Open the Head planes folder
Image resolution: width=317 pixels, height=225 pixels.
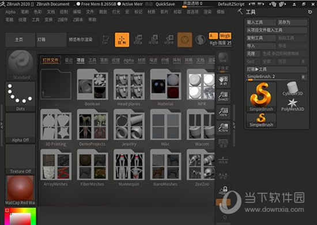coord(129,84)
